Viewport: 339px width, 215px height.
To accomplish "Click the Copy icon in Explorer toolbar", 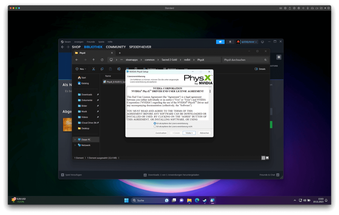I will tap(102, 69).
